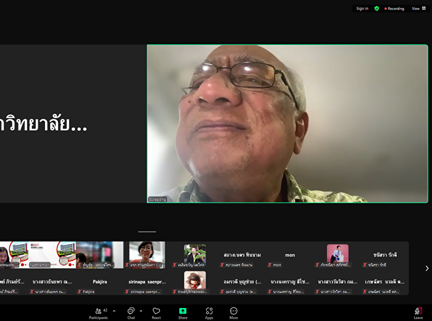Image resolution: width=432 pixels, height=321 pixels.
Task: Start sharing with the green Share button
Action: point(183,313)
